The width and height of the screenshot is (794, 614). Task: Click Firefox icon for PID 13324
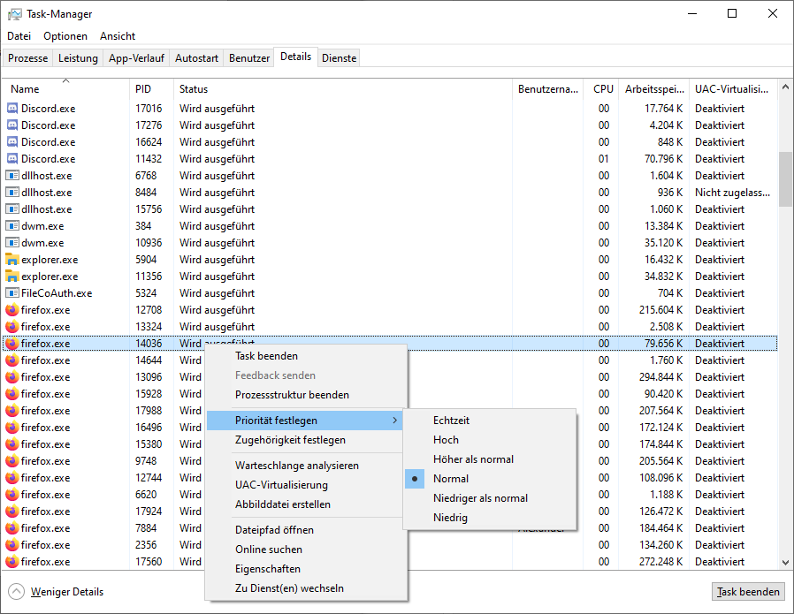coord(12,326)
